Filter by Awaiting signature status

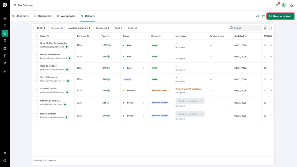(79, 28)
